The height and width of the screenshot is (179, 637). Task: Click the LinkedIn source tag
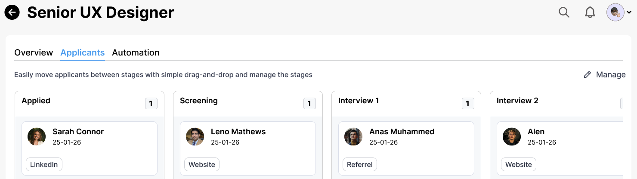click(x=44, y=164)
